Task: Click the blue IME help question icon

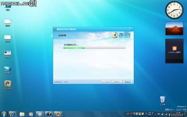Action: click(x=146, y=114)
